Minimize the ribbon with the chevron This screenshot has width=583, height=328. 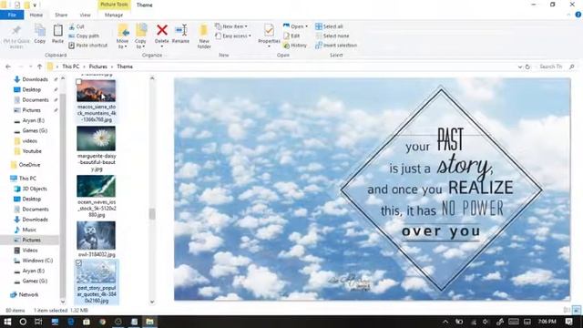(x=568, y=15)
